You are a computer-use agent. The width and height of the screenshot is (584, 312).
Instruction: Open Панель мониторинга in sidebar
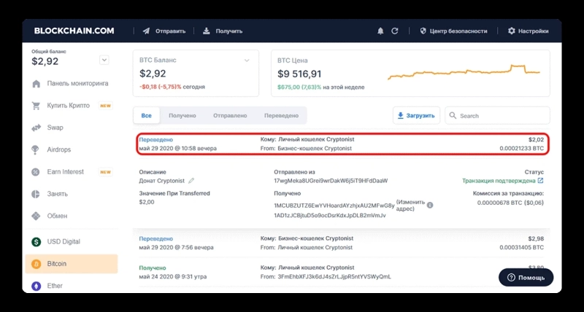(x=77, y=83)
